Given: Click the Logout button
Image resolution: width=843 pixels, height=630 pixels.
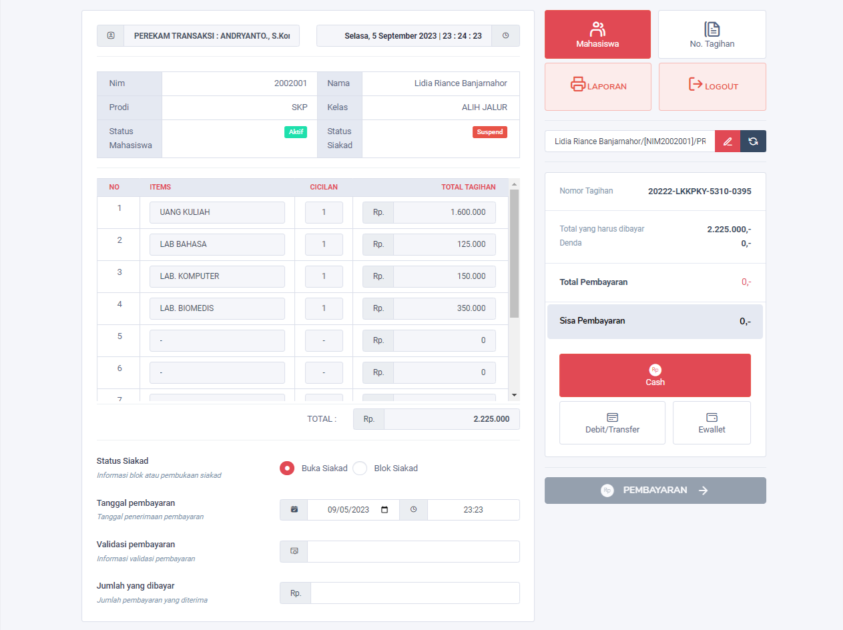Looking at the screenshot, I should [712, 86].
